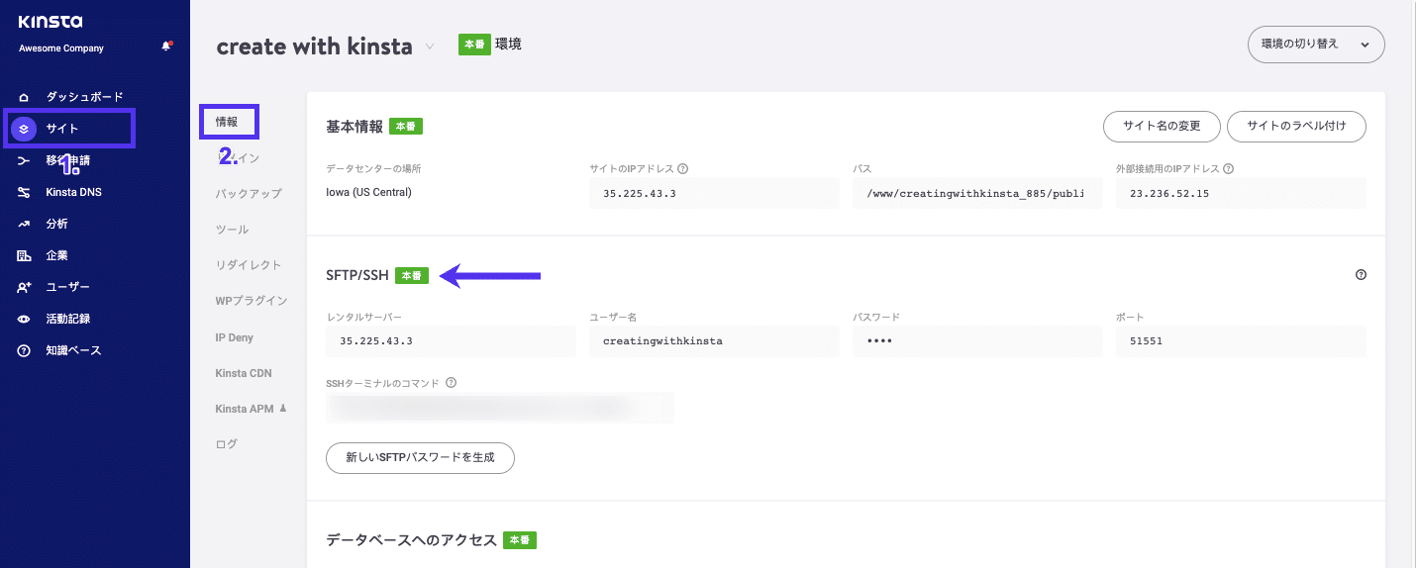Click the データベースへのアクセス heading
The height and width of the screenshot is (568, 1418).
point(411,540)
